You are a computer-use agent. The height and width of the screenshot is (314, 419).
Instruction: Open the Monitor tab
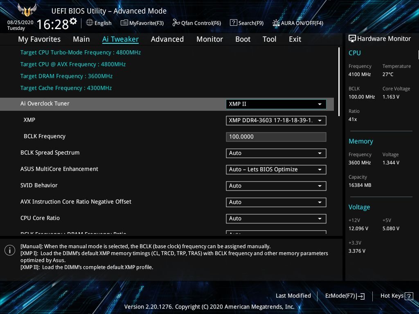(x=210, y=39)
